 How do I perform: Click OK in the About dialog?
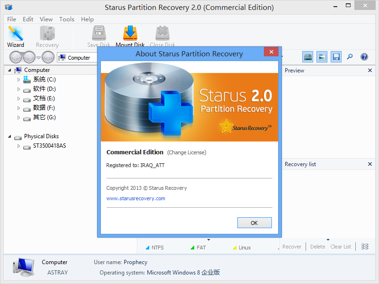254,222
